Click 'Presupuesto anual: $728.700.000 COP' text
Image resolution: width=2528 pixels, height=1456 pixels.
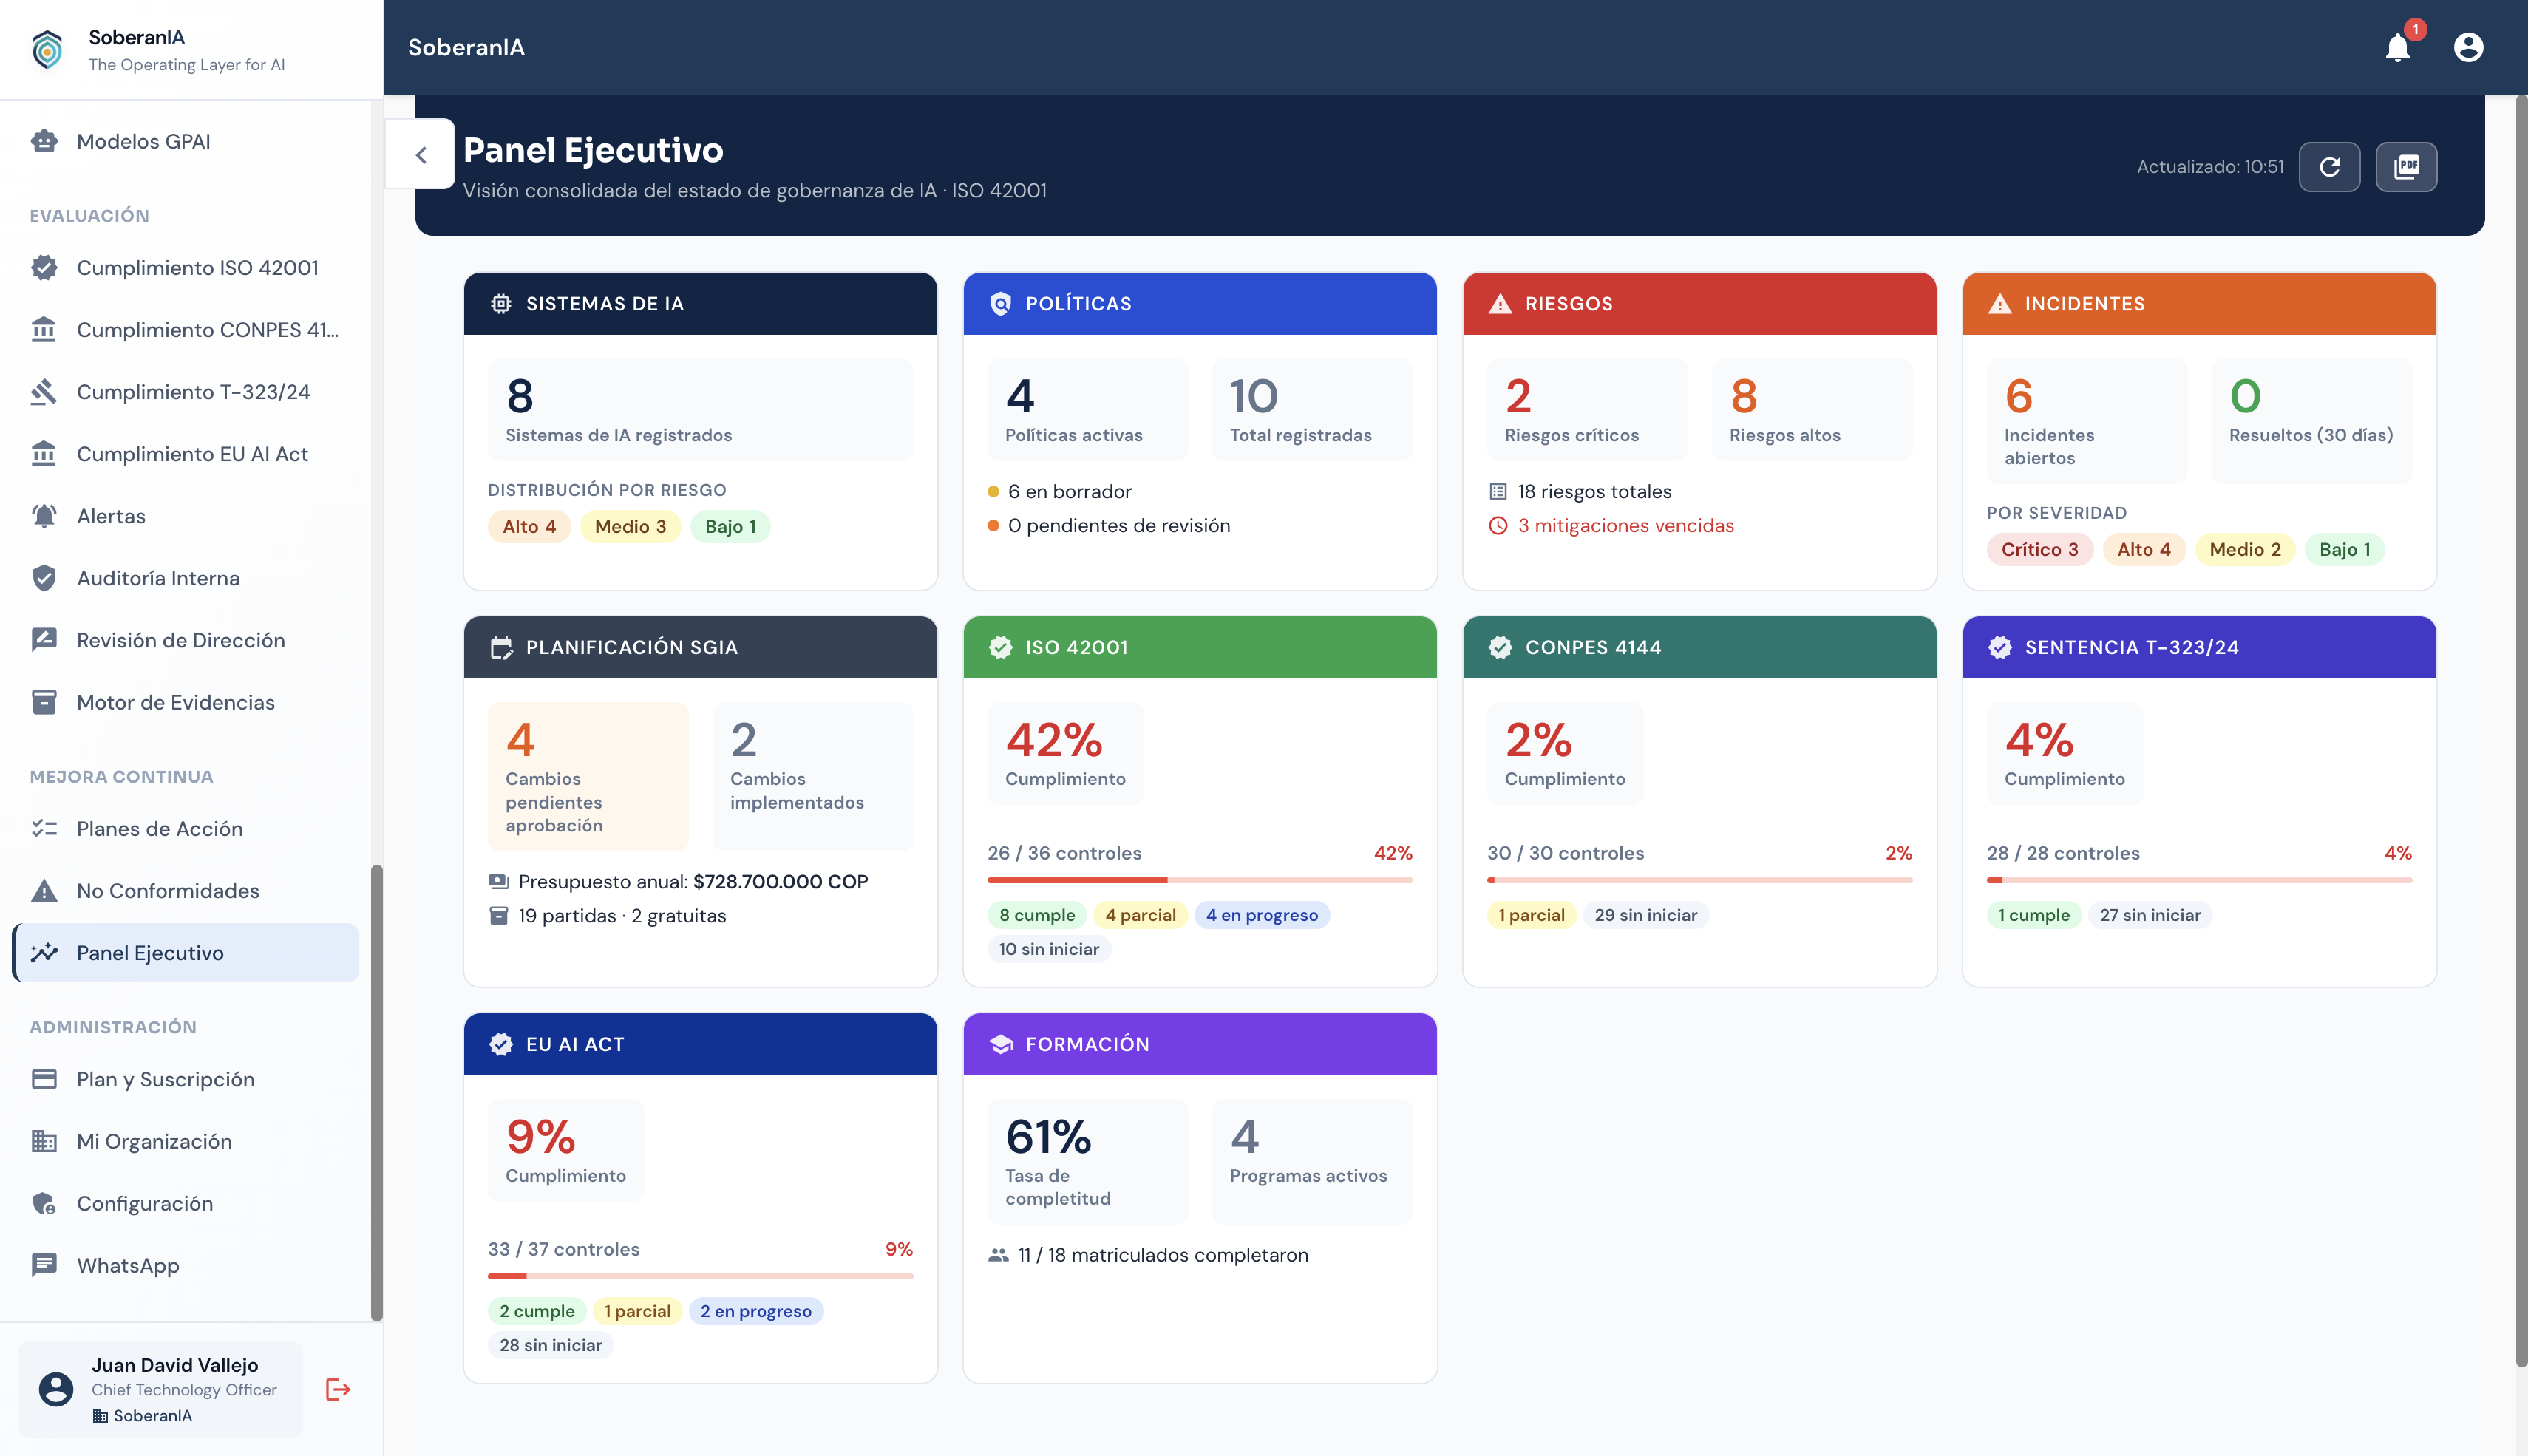click(x=692, y=882)
